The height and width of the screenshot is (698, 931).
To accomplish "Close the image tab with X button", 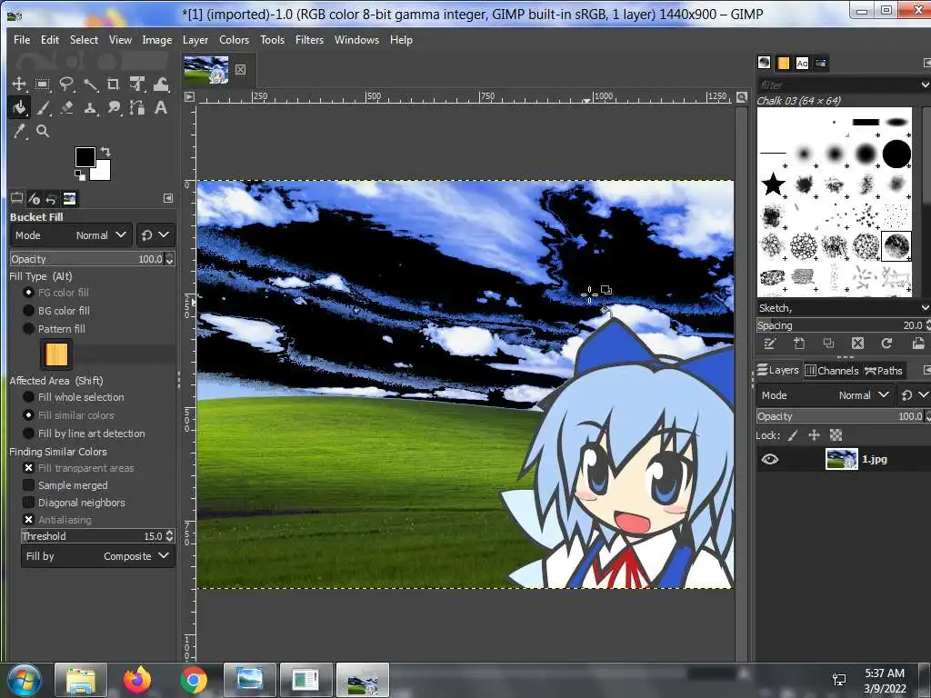I will (x=240, y=69).
